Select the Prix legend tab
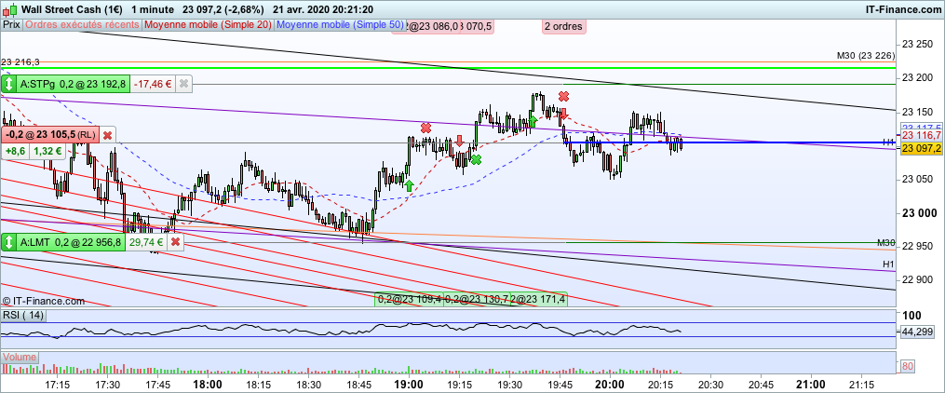 click(12, 25)
